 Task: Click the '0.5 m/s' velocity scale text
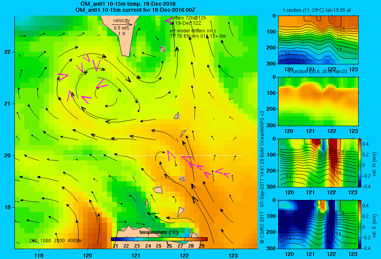click(x=122, y=28)
